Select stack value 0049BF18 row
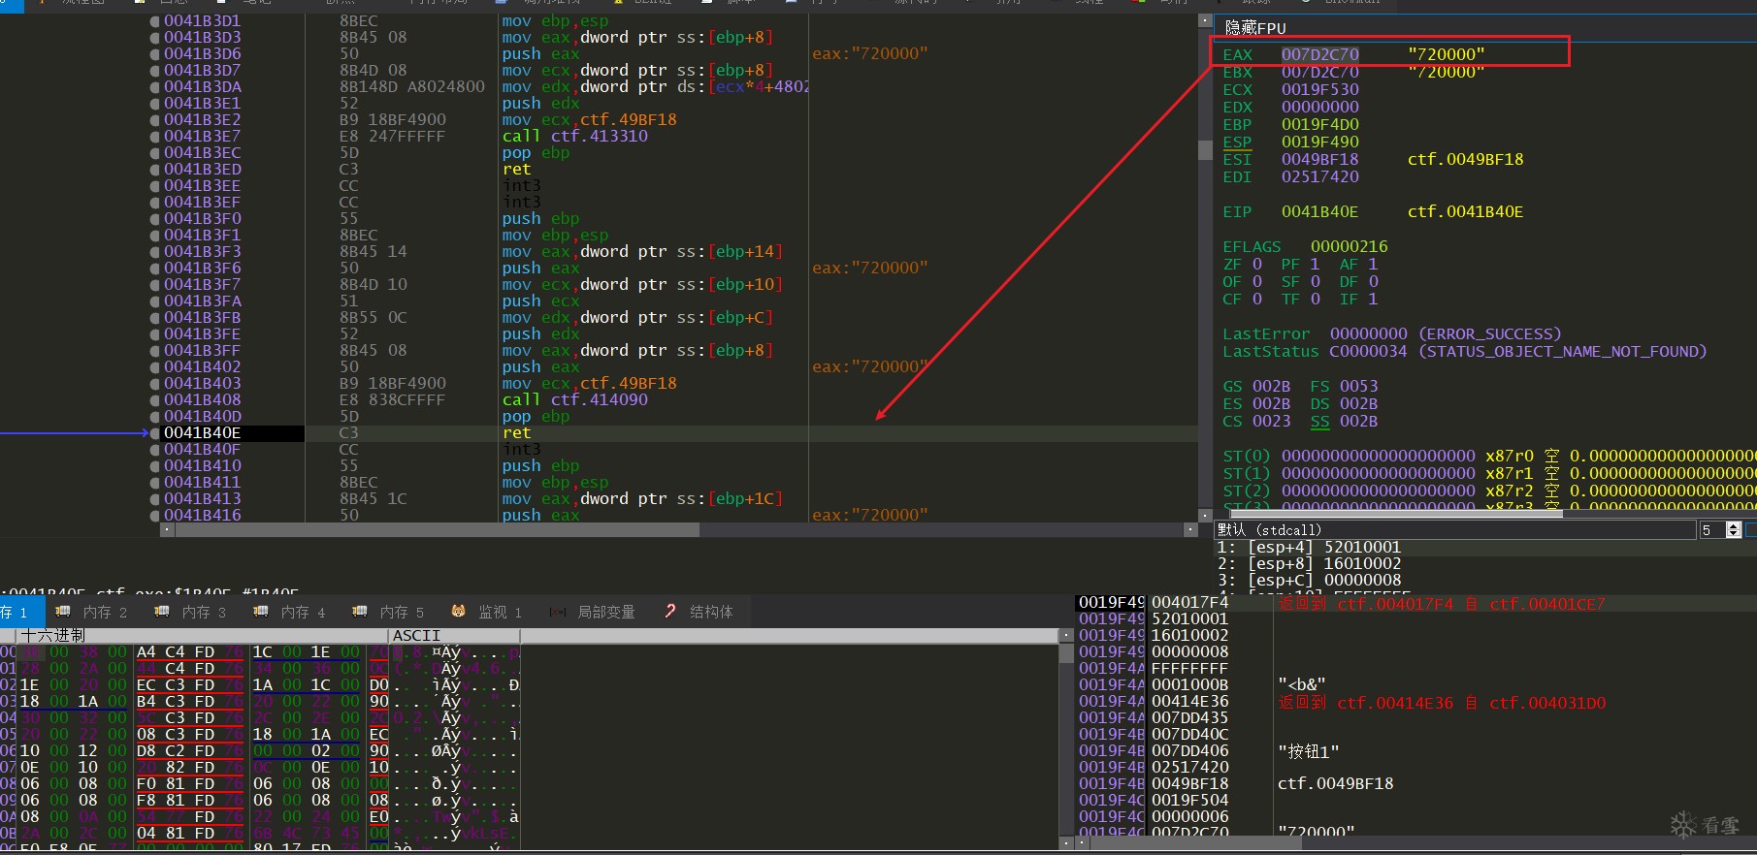 (1416, 783)
